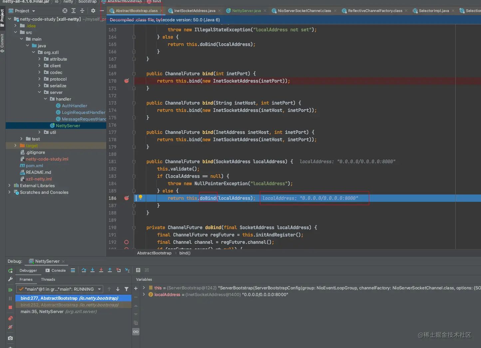Resume program with green play icon
Screen dimensions: 481x348
pos(10,290)
